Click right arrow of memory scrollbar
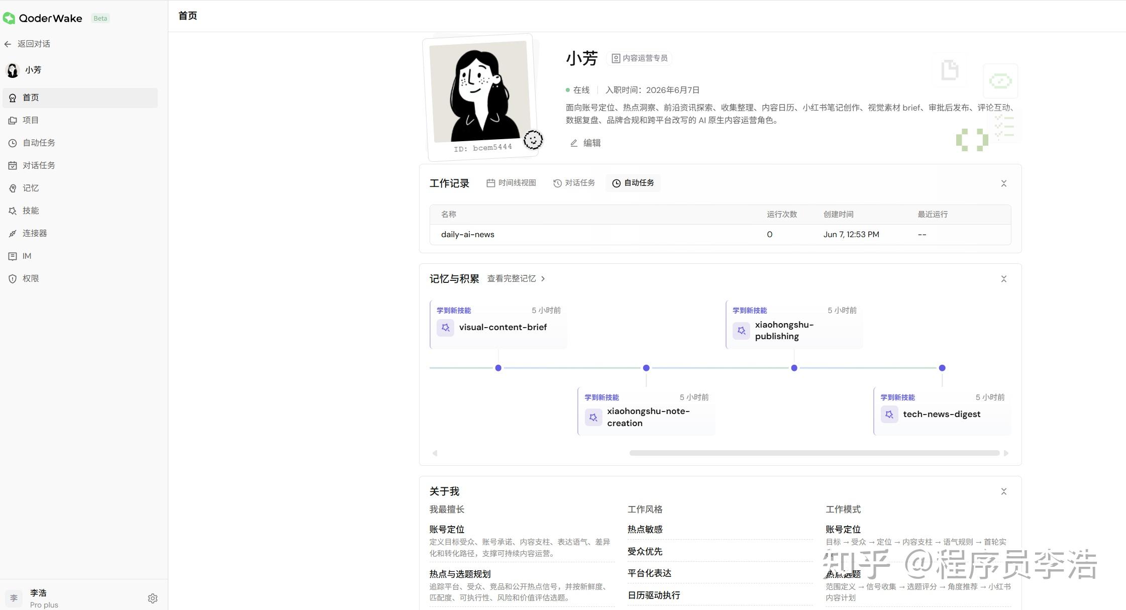Screen dimensions: 1126x610 point(1006,453)
